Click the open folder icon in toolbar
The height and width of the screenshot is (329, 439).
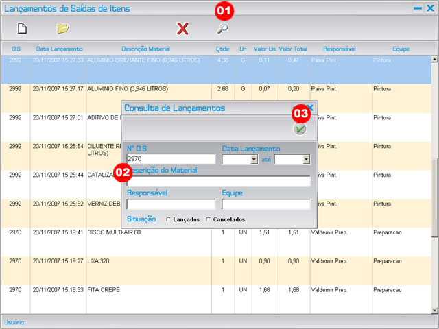tap(63, 29)
